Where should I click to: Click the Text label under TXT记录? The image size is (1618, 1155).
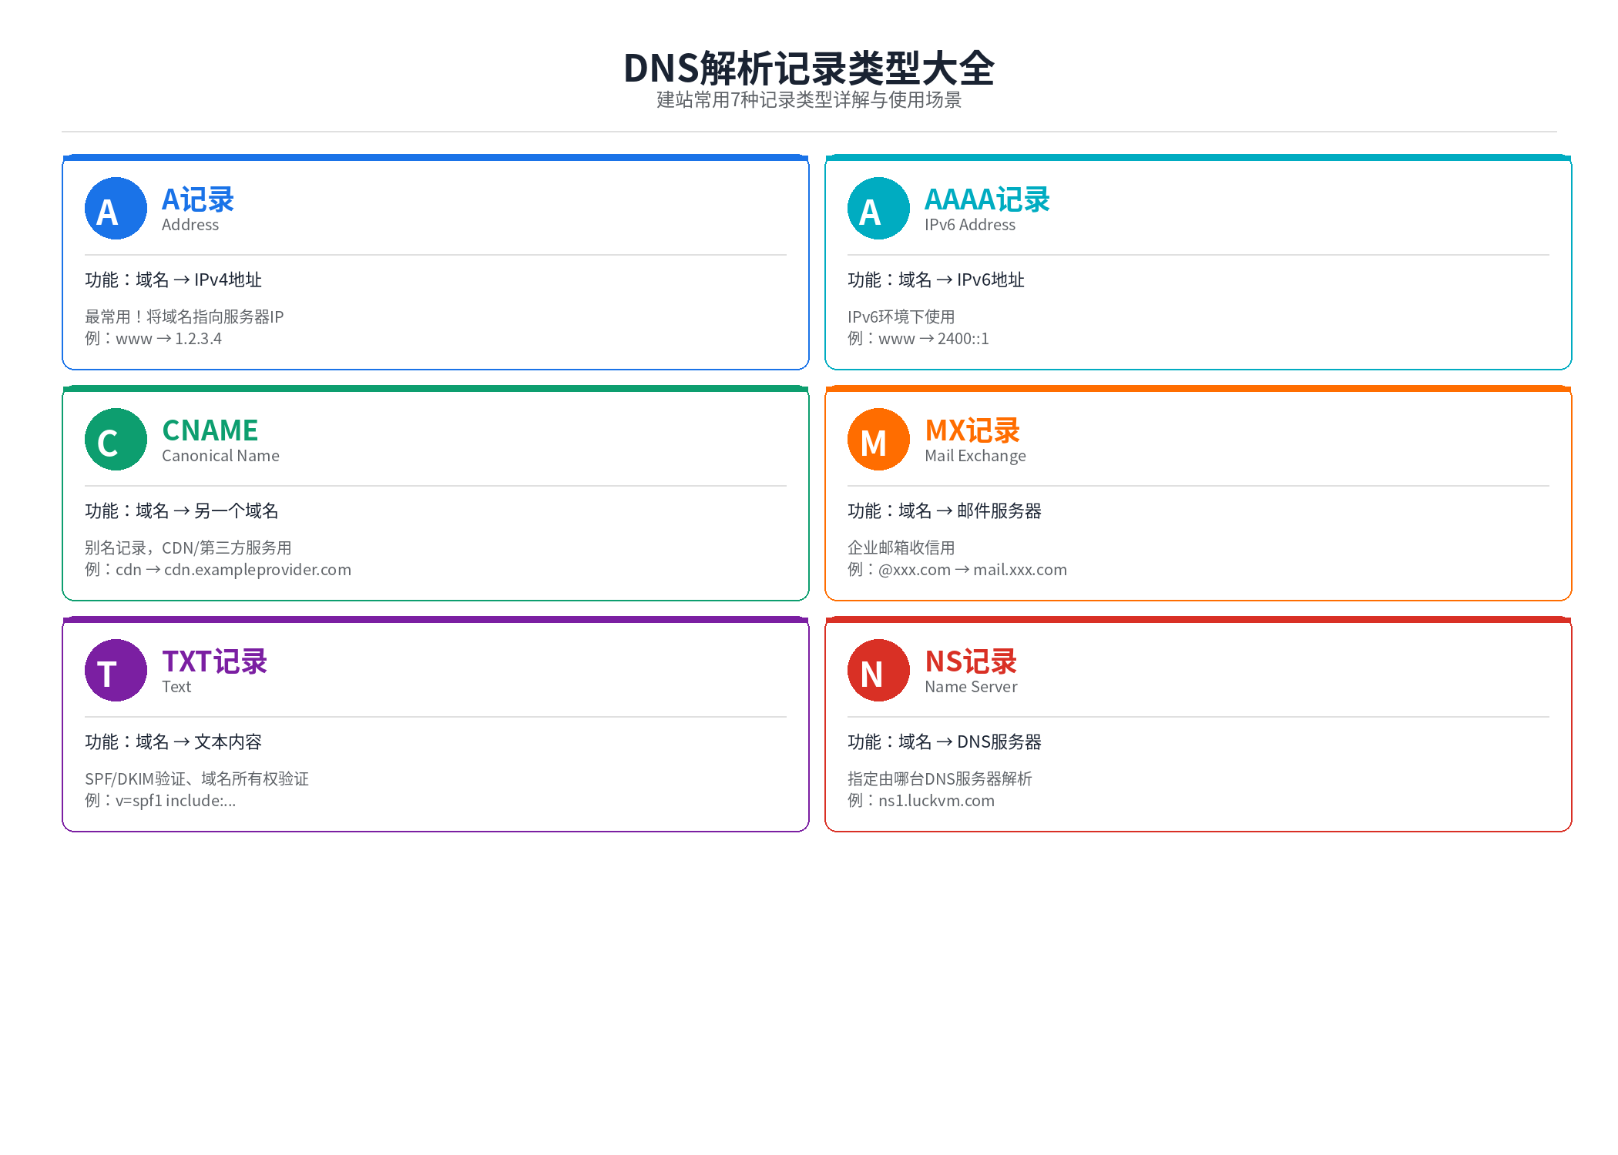pyautogui.click(x=176, y=687)
